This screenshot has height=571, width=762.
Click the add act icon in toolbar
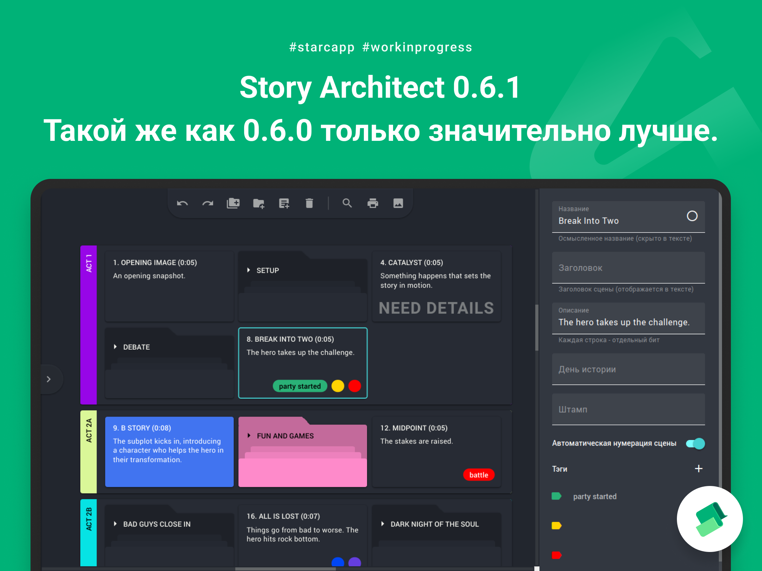tap(233, 203)
